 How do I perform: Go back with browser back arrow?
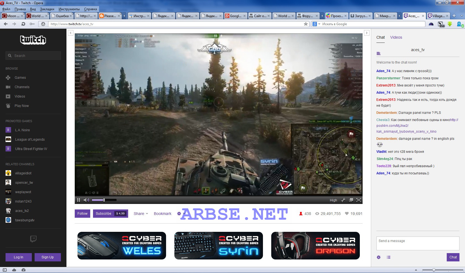(6, 24)
